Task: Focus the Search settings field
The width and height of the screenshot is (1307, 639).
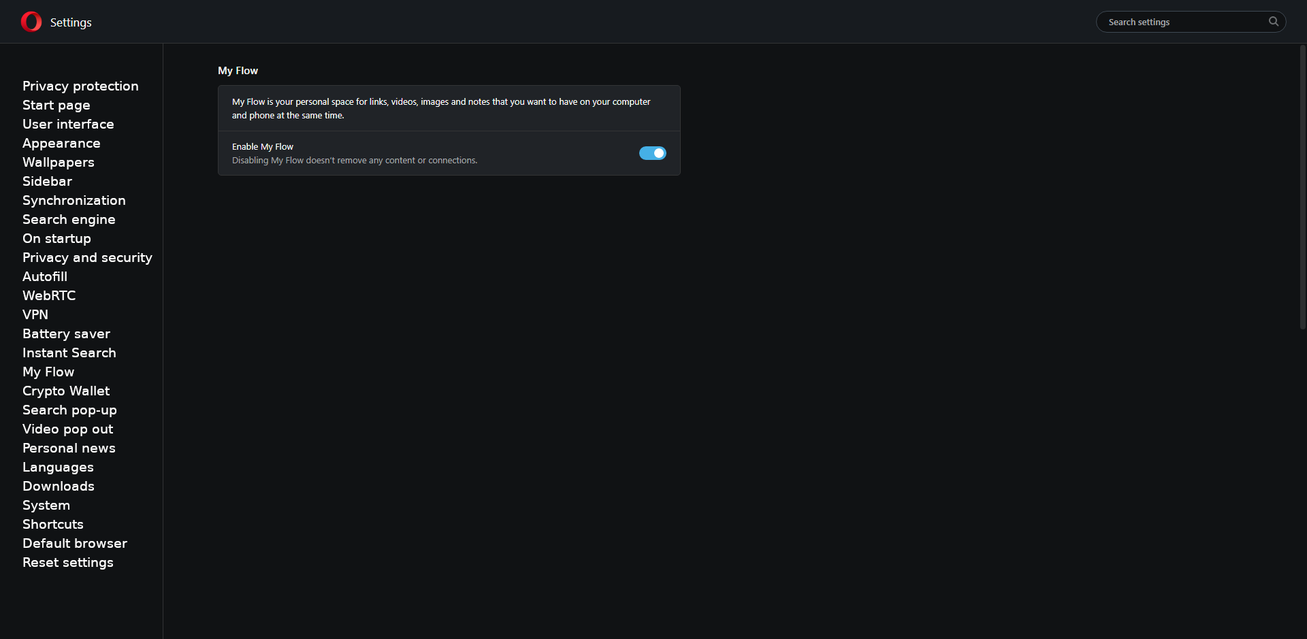Action: coord(1191,22)
